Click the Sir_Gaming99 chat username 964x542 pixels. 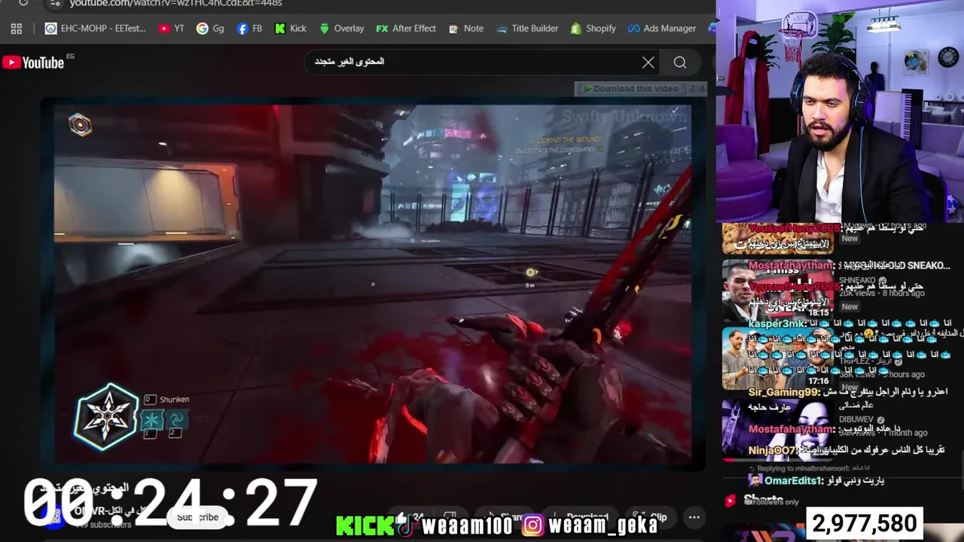point(784,392)
